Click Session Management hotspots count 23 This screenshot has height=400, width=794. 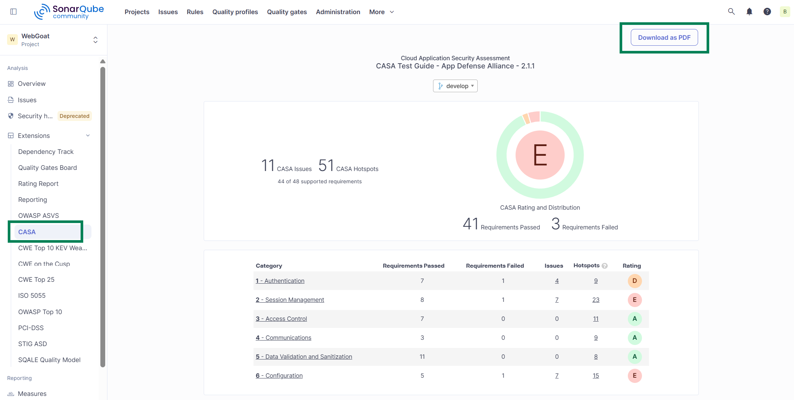point(596,300)
